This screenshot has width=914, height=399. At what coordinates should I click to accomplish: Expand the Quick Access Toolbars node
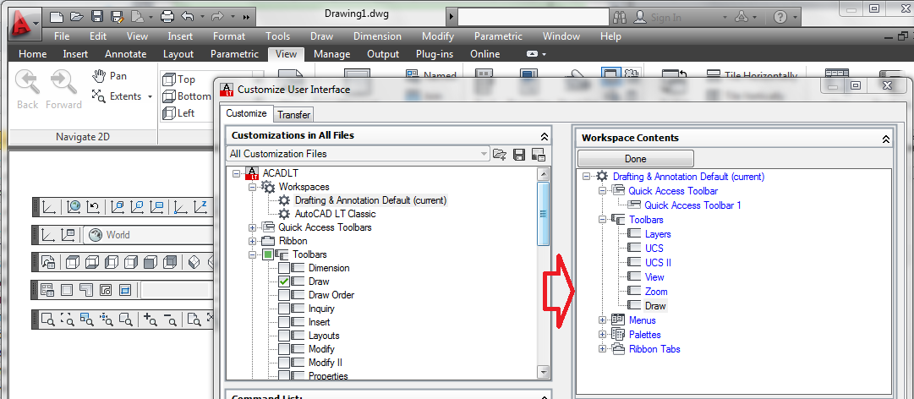253,227
